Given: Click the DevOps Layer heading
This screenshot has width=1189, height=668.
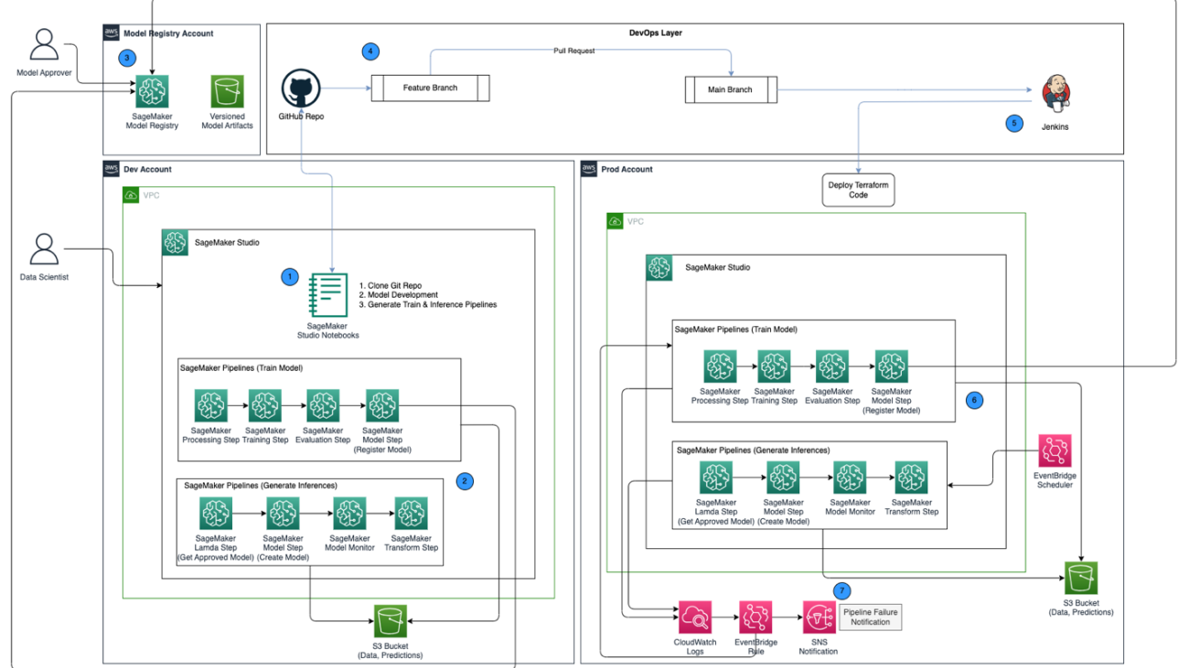Looking at the screenshot, I should click(x=656, y=33).
